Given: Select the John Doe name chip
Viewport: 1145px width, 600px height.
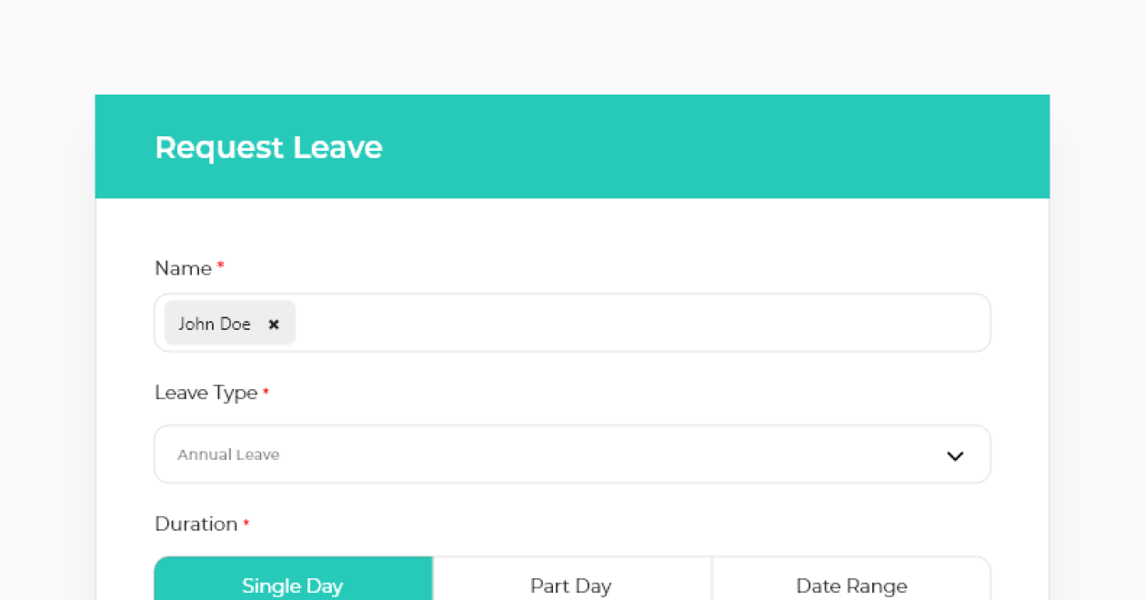Looking at the screenshot, I should point(230,323).
